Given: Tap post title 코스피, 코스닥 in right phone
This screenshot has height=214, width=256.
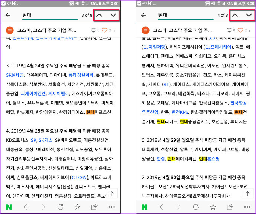Looking at the screenshot, I should point(183,30).
